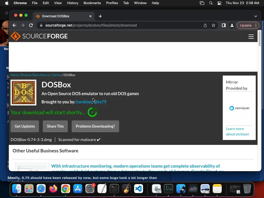The height and width of the screenshot is (198, 264).
Task: Open the Games breadcrumb link
Action: (56, 75)
